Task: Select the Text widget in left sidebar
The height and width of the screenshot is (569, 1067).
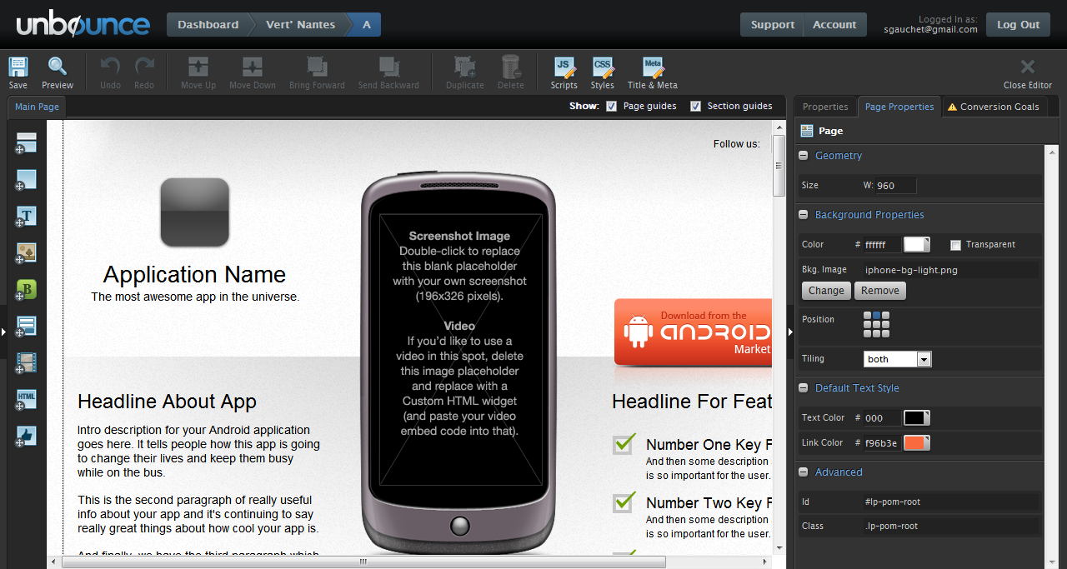Action: point(26,217)
